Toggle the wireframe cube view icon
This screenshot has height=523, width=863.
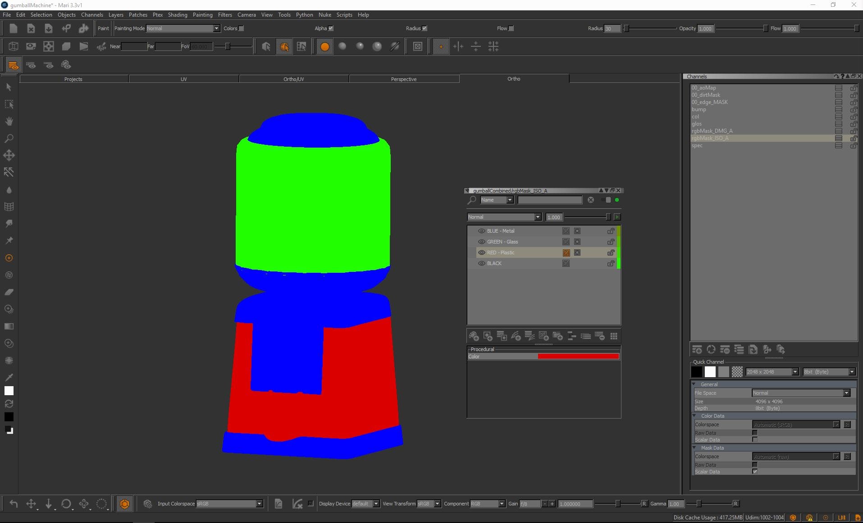[x=13, y=46]
